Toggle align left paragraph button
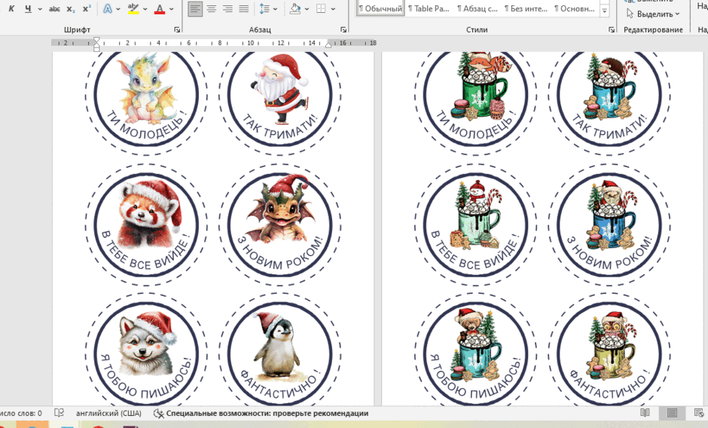The width and height of the screenshot is (708, 428). (x=195, y=8)
